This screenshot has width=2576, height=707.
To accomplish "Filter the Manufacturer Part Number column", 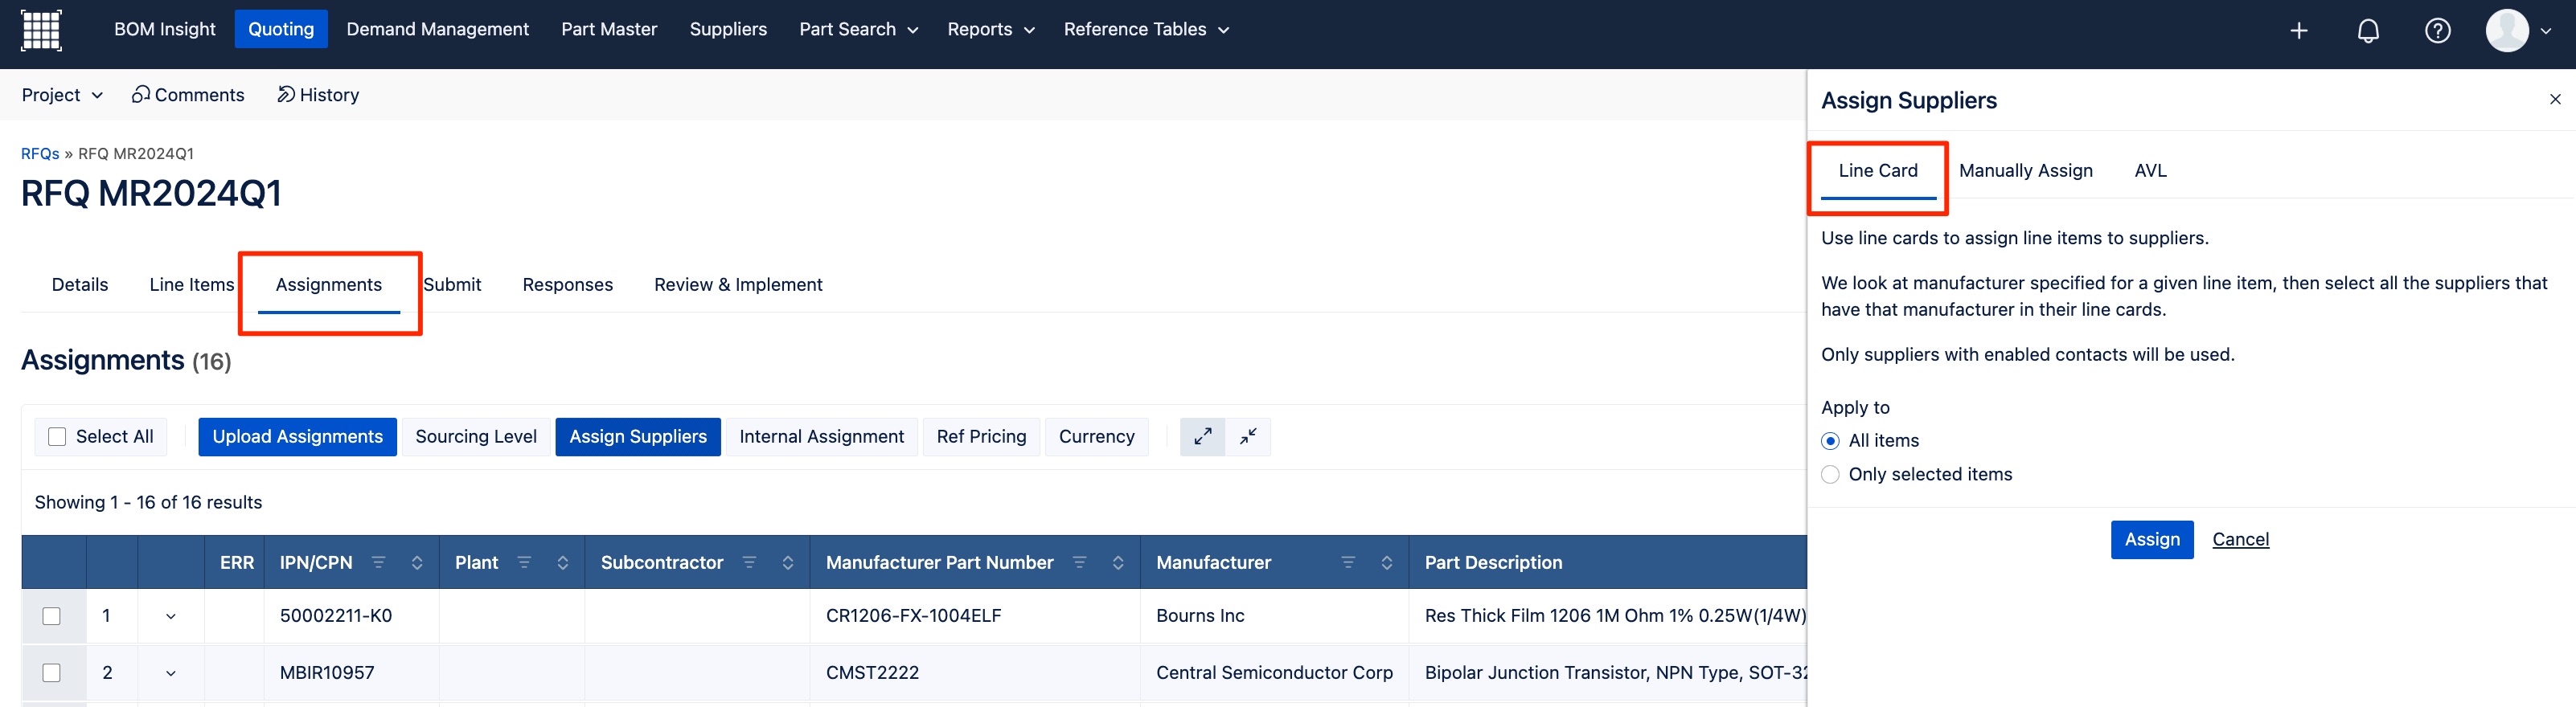I will pos(1079,562).
